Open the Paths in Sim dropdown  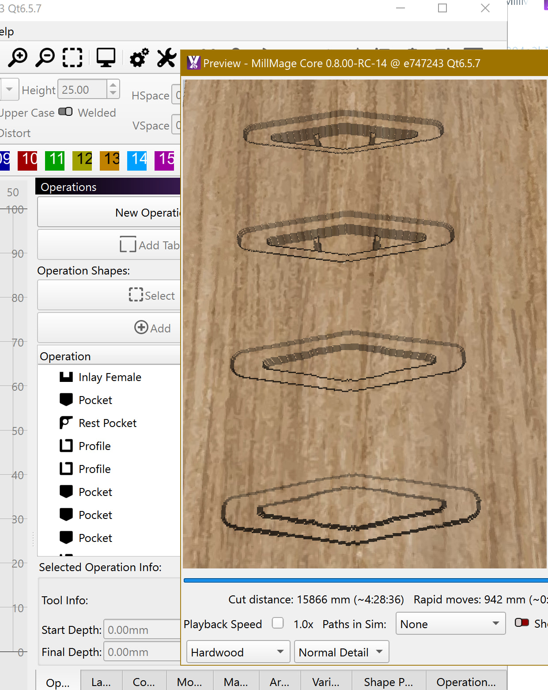(x=450, y=624)
